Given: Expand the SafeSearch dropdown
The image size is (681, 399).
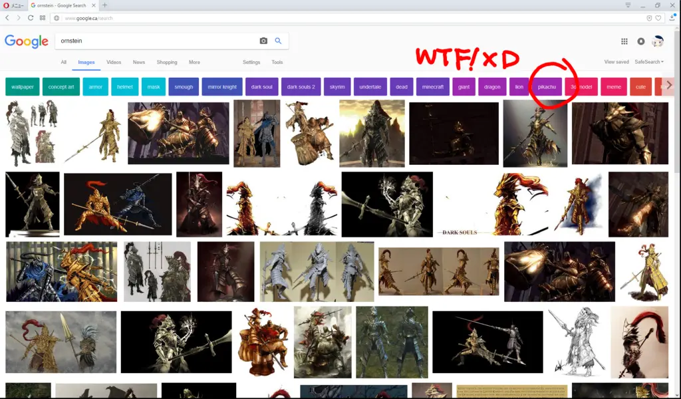Looking at the screenshot, I should 649,62.
